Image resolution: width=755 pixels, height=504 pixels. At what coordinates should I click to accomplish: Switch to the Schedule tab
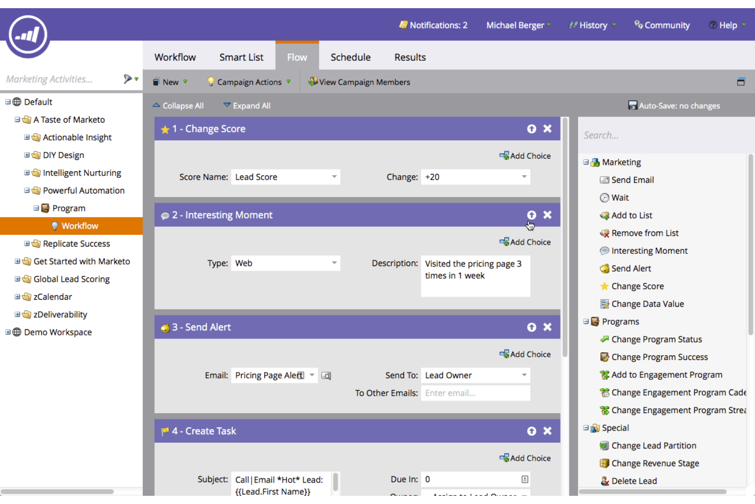click(350, 57)
